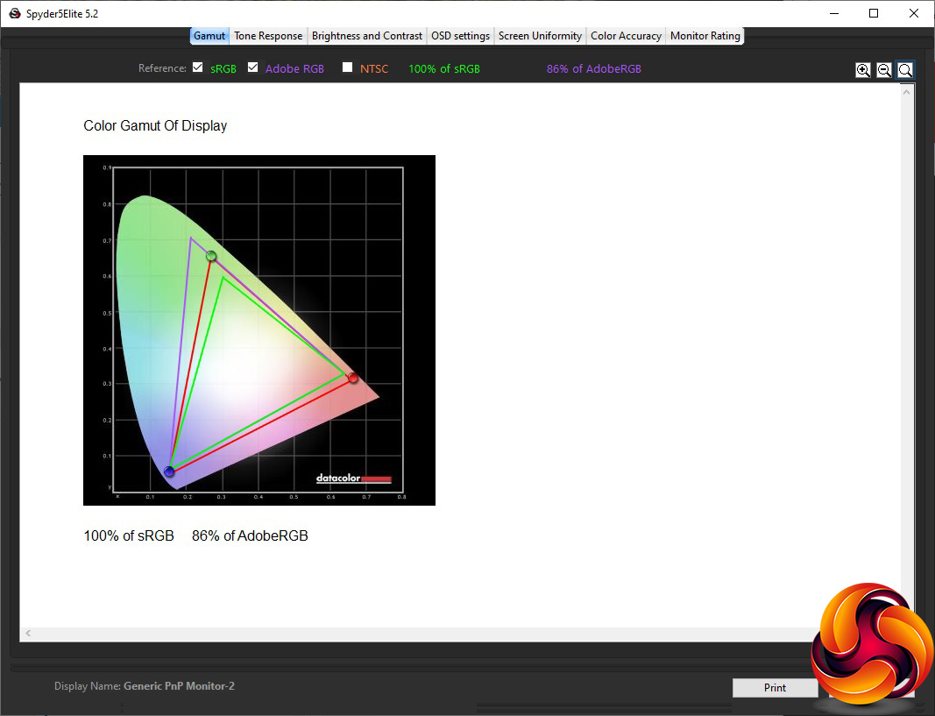Click the vertical scrollbar up arrow
935x716 pixels.
pos(906,92)
